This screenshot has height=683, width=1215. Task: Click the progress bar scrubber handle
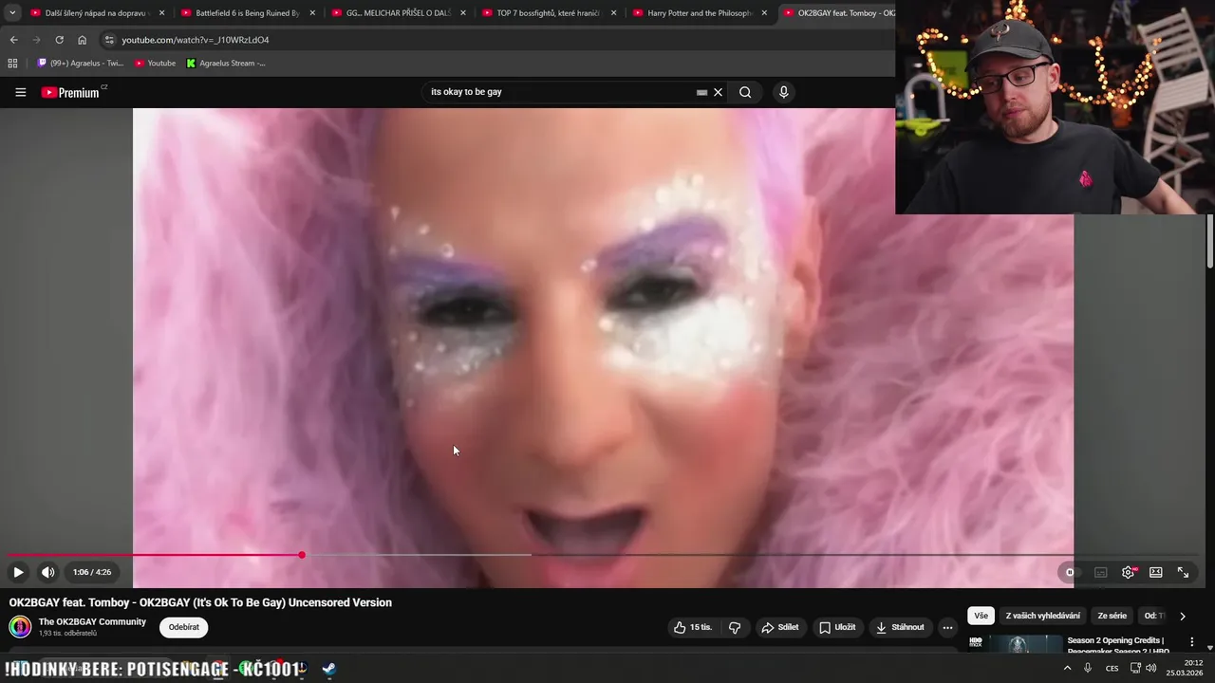point(302,555)
